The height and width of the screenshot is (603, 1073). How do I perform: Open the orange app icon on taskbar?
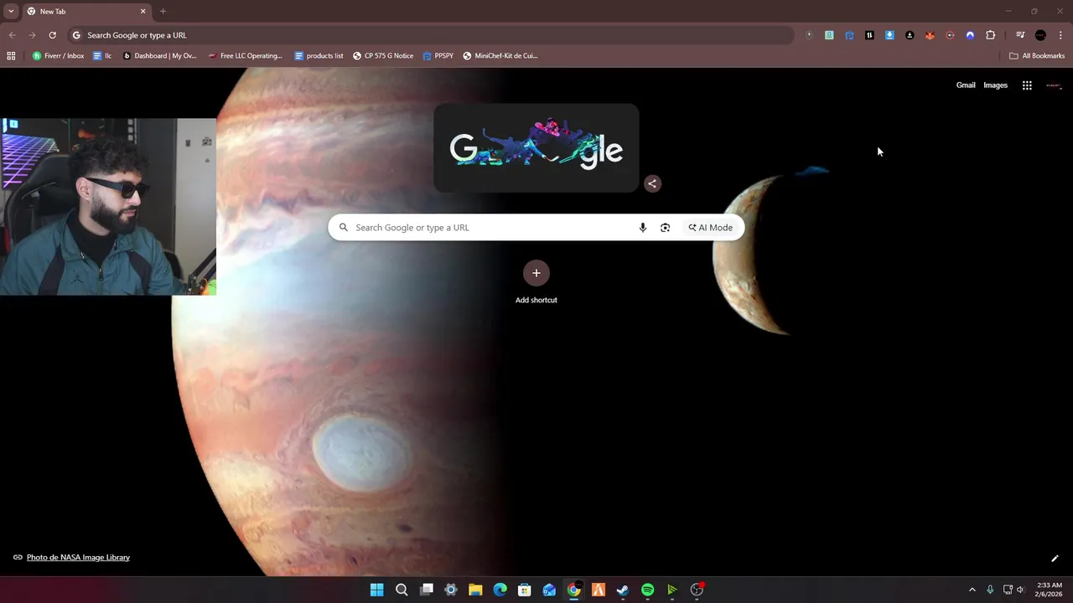[x=599, y=590]
